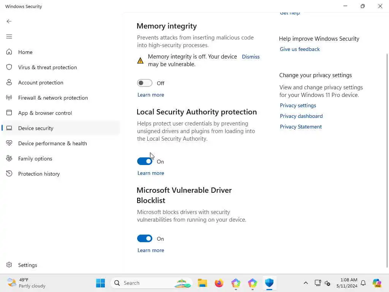Open Firewall & network protection
The image size is (389, 292).
point(61,98)
